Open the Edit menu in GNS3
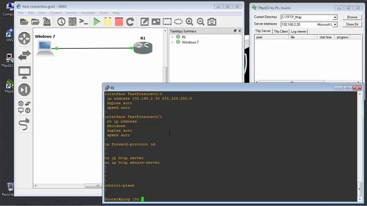The image size is (367, 206). click(30, 13)
